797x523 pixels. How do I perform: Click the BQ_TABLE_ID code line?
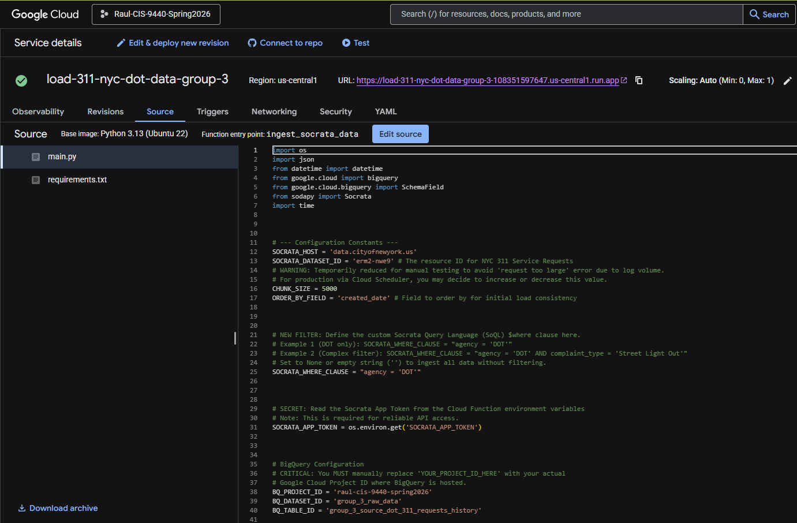point(377,510)
